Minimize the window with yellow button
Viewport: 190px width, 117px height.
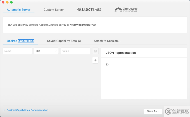pyautogui.click(x=7, y=2)
